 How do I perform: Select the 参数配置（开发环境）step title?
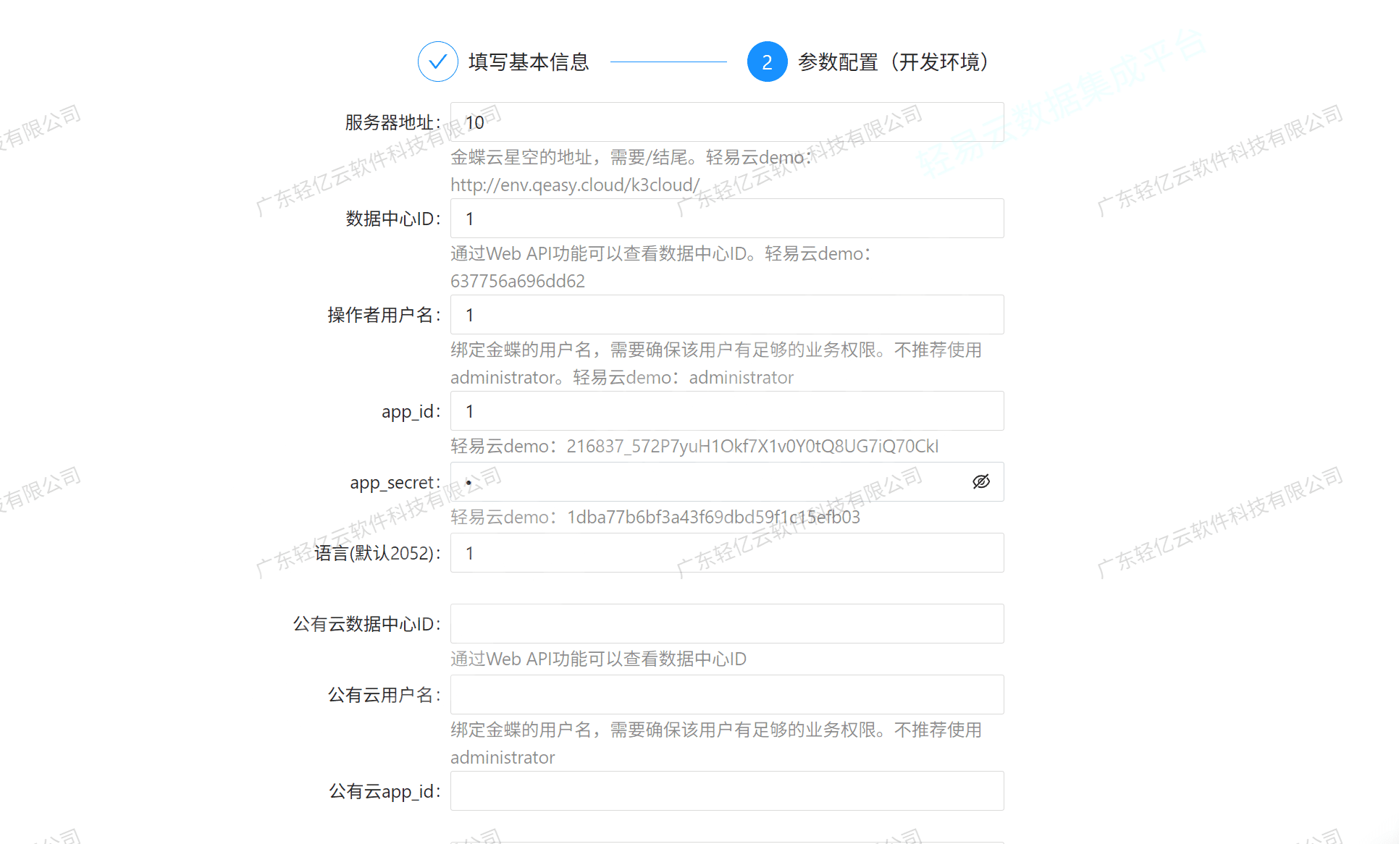(x=893, y=62)
